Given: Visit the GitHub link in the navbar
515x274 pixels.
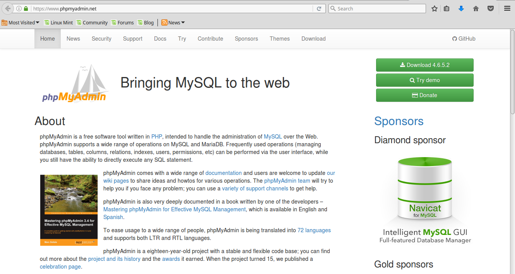Looking at the screenshot, I should coord(464,39).
